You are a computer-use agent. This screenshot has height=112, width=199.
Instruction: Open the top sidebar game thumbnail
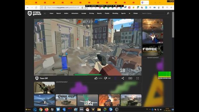(153, 25)
